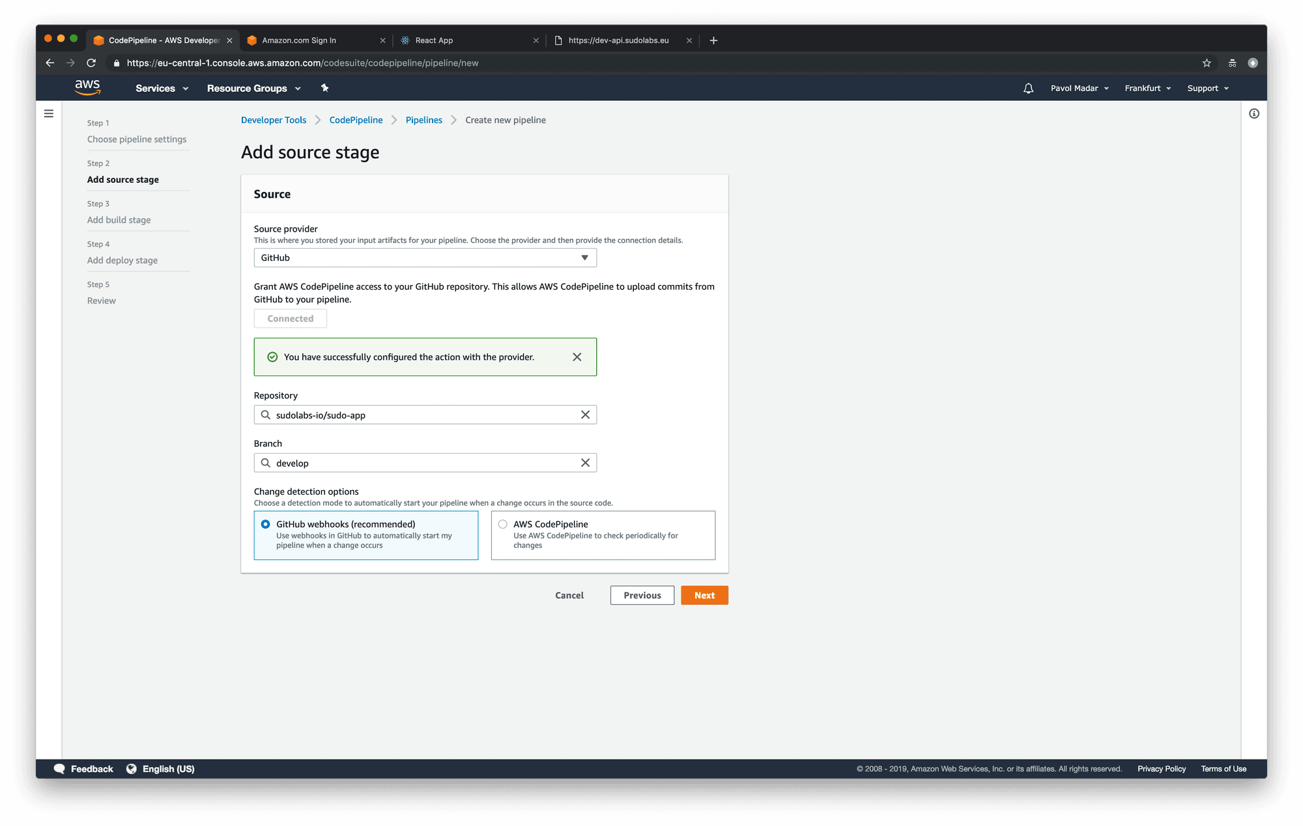Open the Frankfurt region selector
Image resolution: width=1303 pixels, height=826 pixels.
point(1148,89)
